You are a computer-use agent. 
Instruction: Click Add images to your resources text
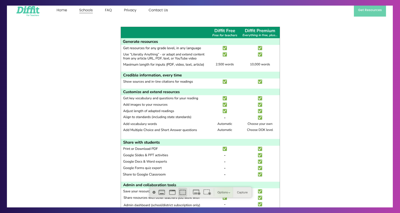click(145, 105)
